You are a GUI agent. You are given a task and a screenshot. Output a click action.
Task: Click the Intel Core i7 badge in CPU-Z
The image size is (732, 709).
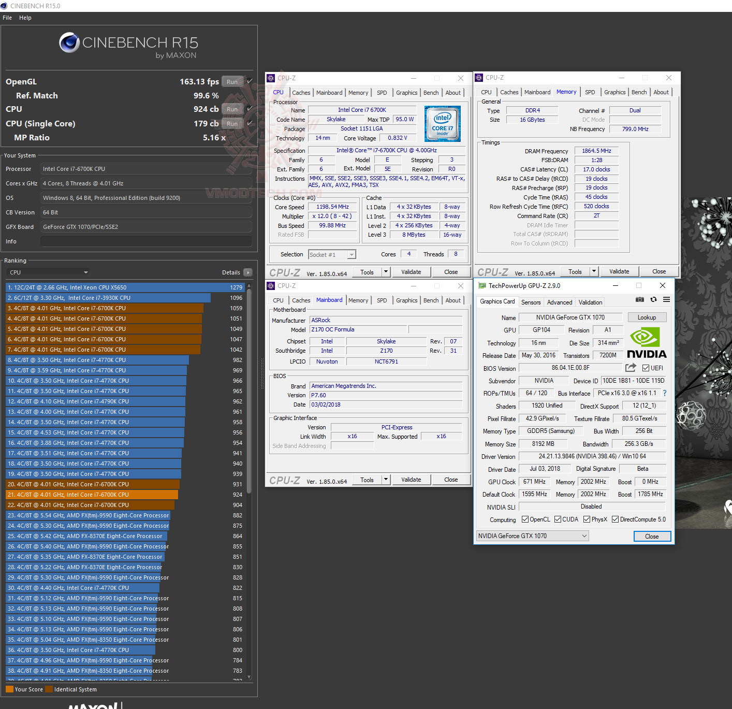[x=442, y=123]
